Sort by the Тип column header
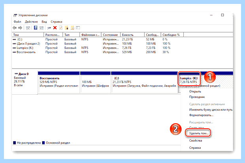 click(x=71, y=35)
